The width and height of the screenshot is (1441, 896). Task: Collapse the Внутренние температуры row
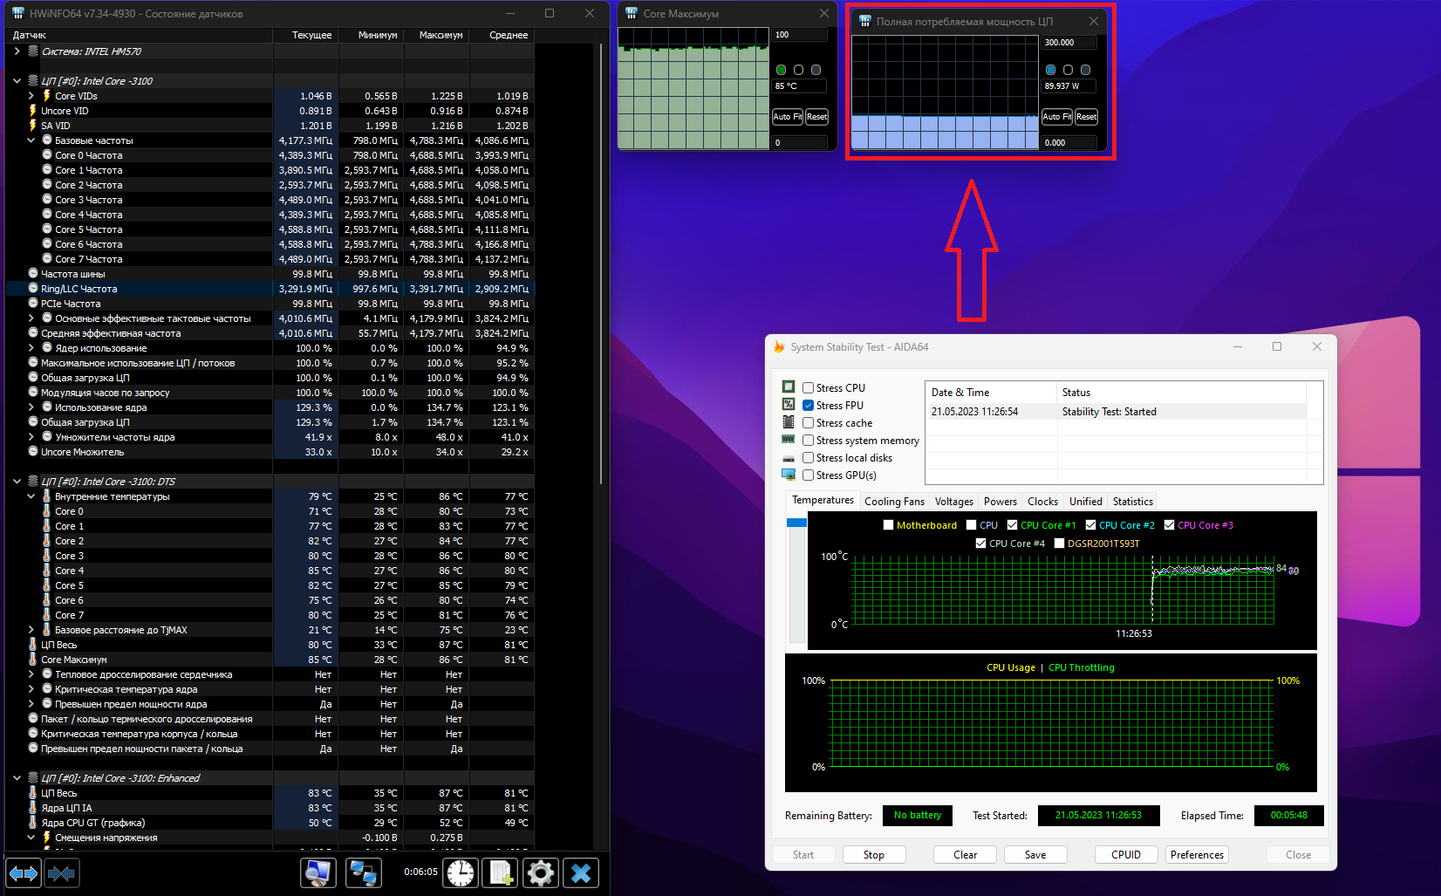(x=31, y=496)
